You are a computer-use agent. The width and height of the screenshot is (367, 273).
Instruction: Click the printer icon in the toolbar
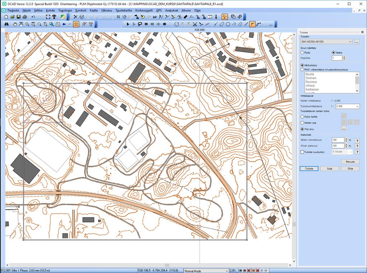(x=25, y=17)
